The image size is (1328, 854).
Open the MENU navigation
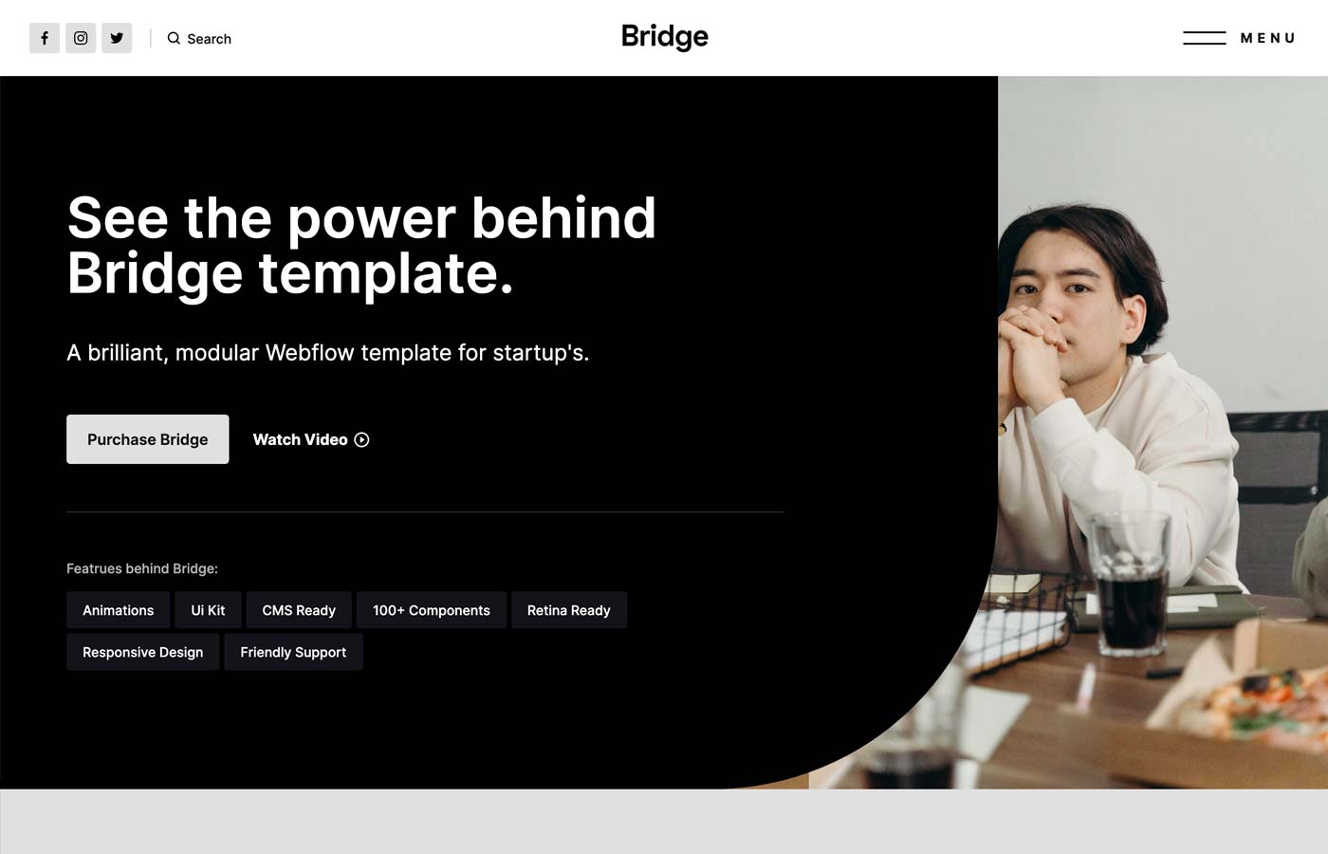[x=1267, y=38]
